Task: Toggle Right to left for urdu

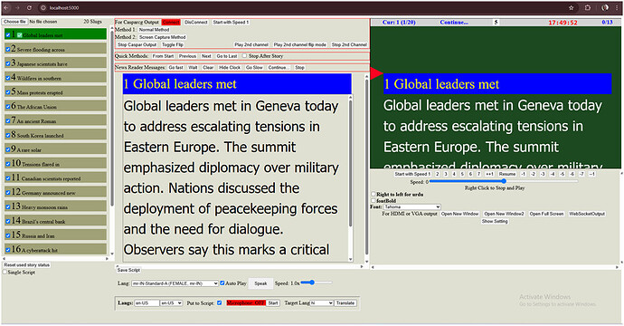Action: [373, 194]
